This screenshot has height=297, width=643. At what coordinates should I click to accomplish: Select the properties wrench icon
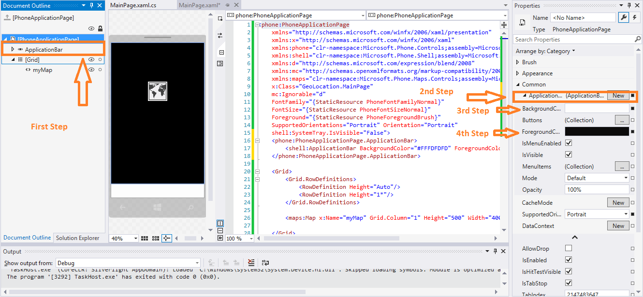(624, 17)
